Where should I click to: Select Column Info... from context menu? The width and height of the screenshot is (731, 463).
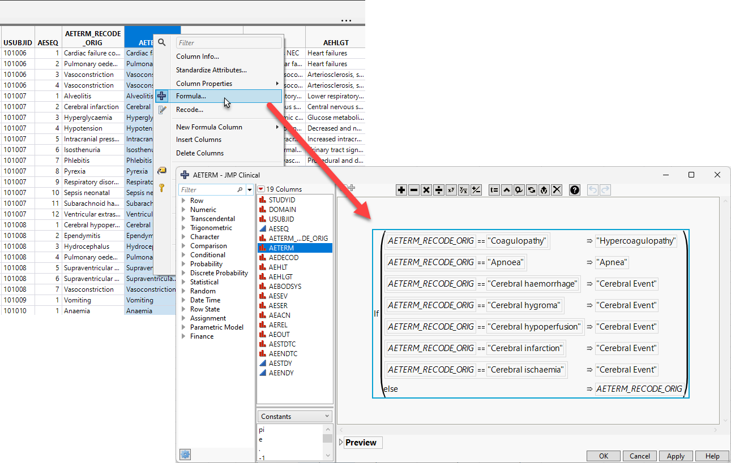pos(198,57)
